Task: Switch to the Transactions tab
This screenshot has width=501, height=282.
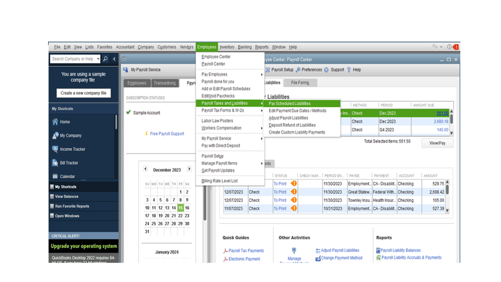Action: 164,83
